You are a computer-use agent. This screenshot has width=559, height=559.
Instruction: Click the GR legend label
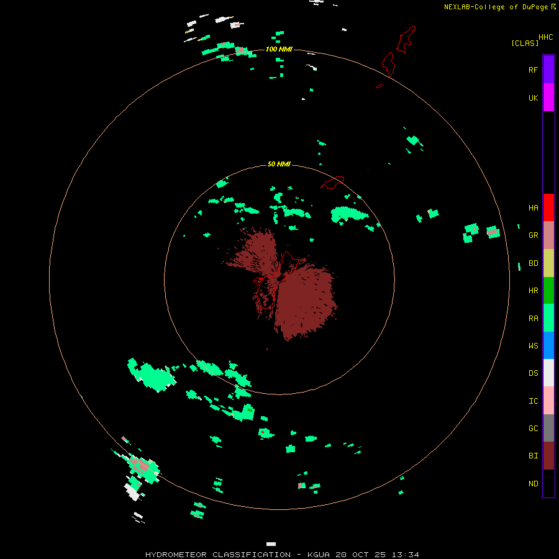tap(533, 235)
